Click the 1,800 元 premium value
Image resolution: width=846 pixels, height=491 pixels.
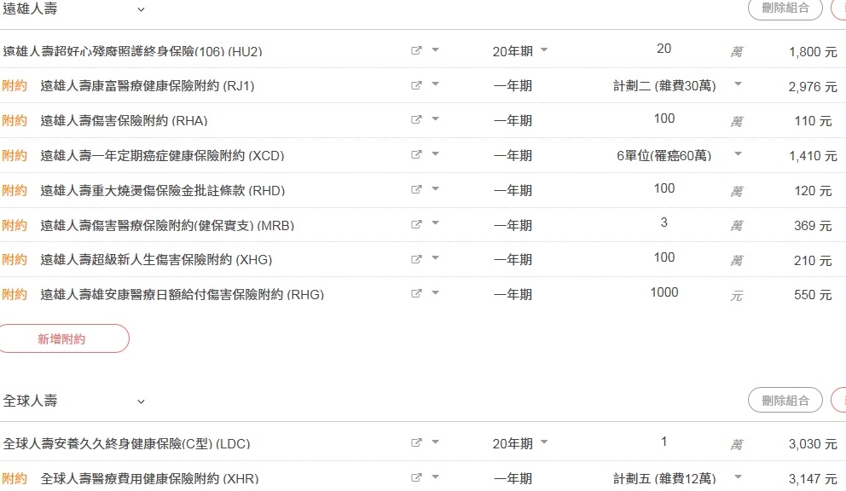(813, 52)
